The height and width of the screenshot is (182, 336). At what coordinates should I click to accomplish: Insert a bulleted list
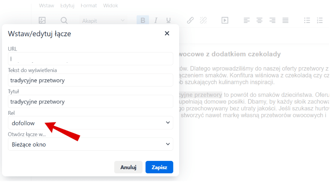point(307,20)
